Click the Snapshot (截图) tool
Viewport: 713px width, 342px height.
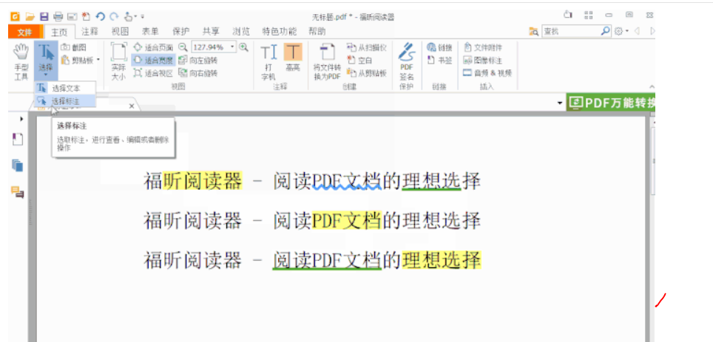tap(74, 47)
